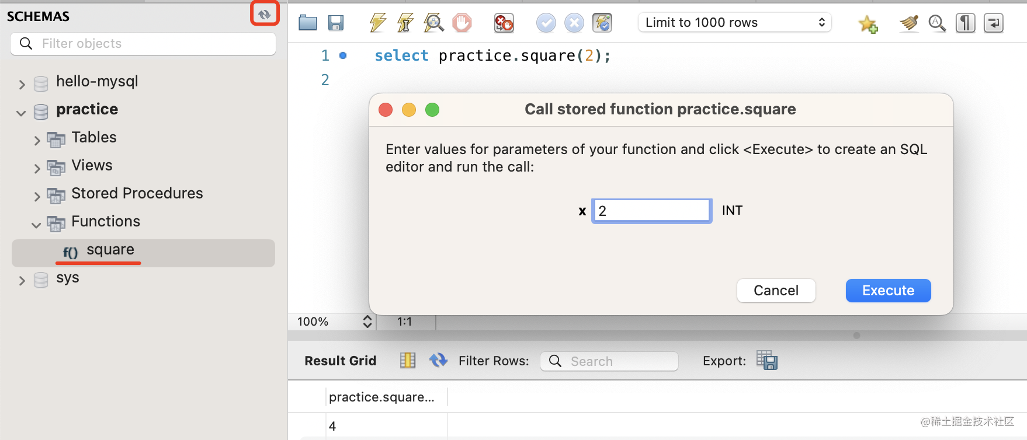Click the Result Grid label
The width and height of the screenshot is (1027, 440).
click(341, 361)
